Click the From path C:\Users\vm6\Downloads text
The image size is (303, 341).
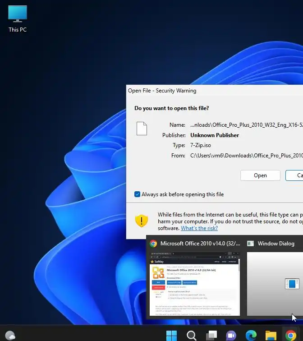coord(247,156)
